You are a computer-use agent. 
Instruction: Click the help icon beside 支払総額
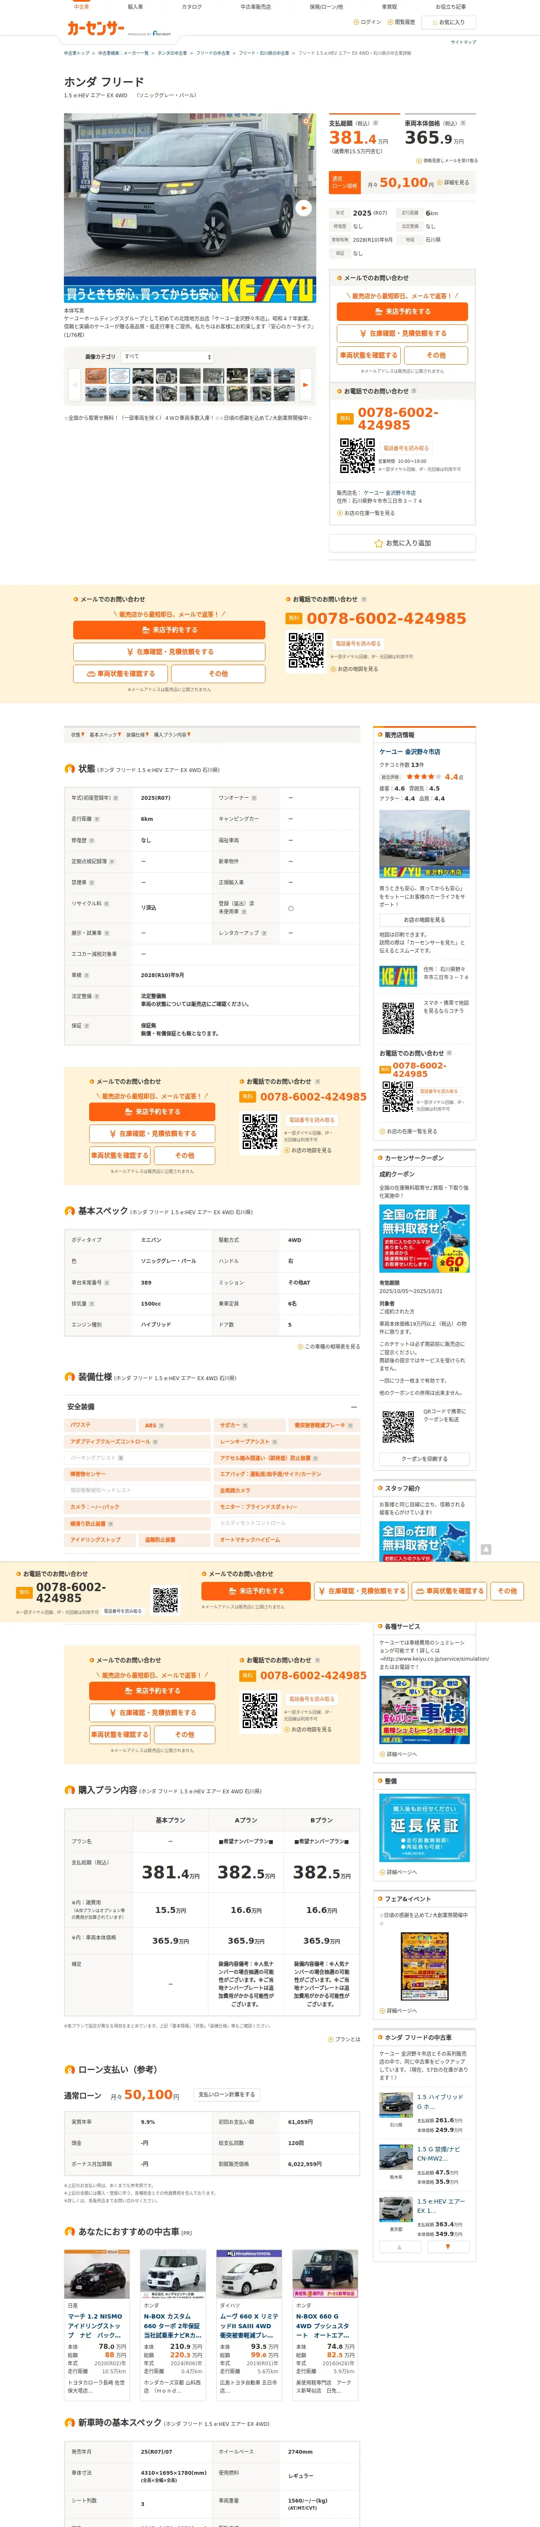(376, 123)
